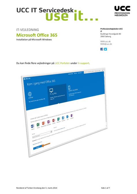Click the '2860 Søborg' address line

(105, 36)
